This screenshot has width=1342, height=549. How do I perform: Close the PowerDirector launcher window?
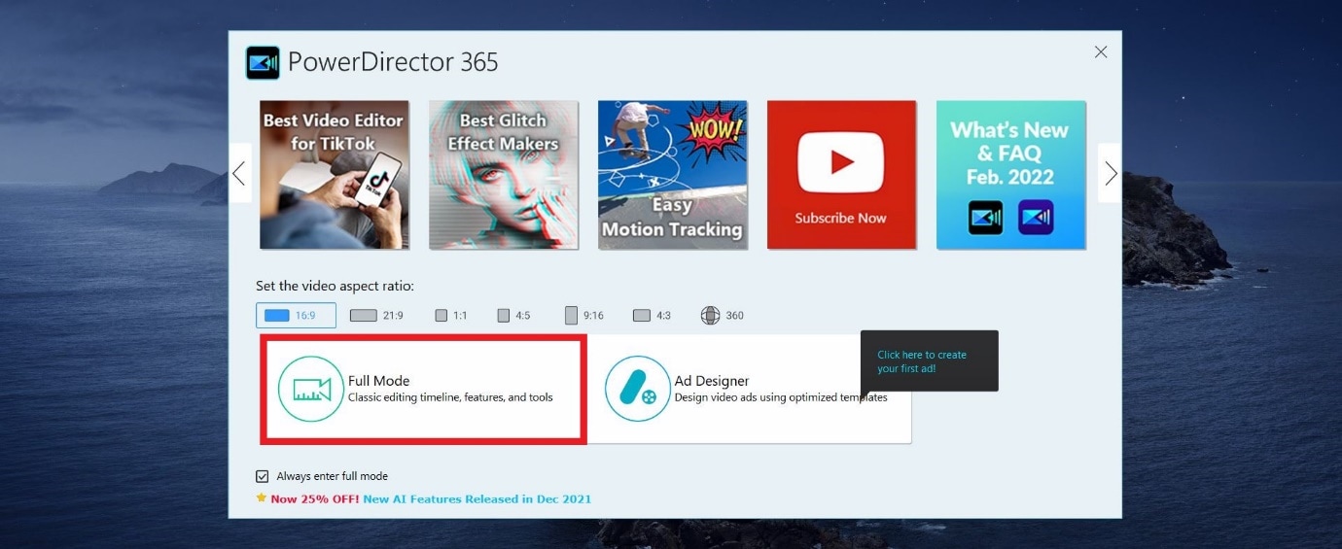point(1101,52)
